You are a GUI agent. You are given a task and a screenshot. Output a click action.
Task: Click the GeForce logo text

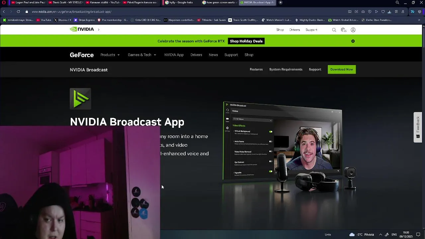(x=82, y=55)
